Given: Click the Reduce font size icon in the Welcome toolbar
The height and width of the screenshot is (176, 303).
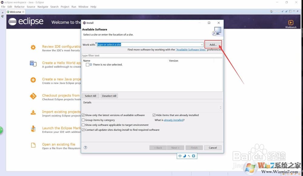Looking at the screenshot, I should tap(282, 11).
